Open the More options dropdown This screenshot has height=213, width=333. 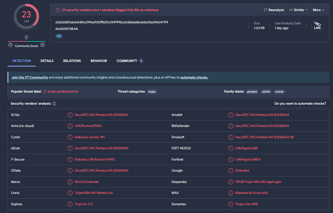318,10
